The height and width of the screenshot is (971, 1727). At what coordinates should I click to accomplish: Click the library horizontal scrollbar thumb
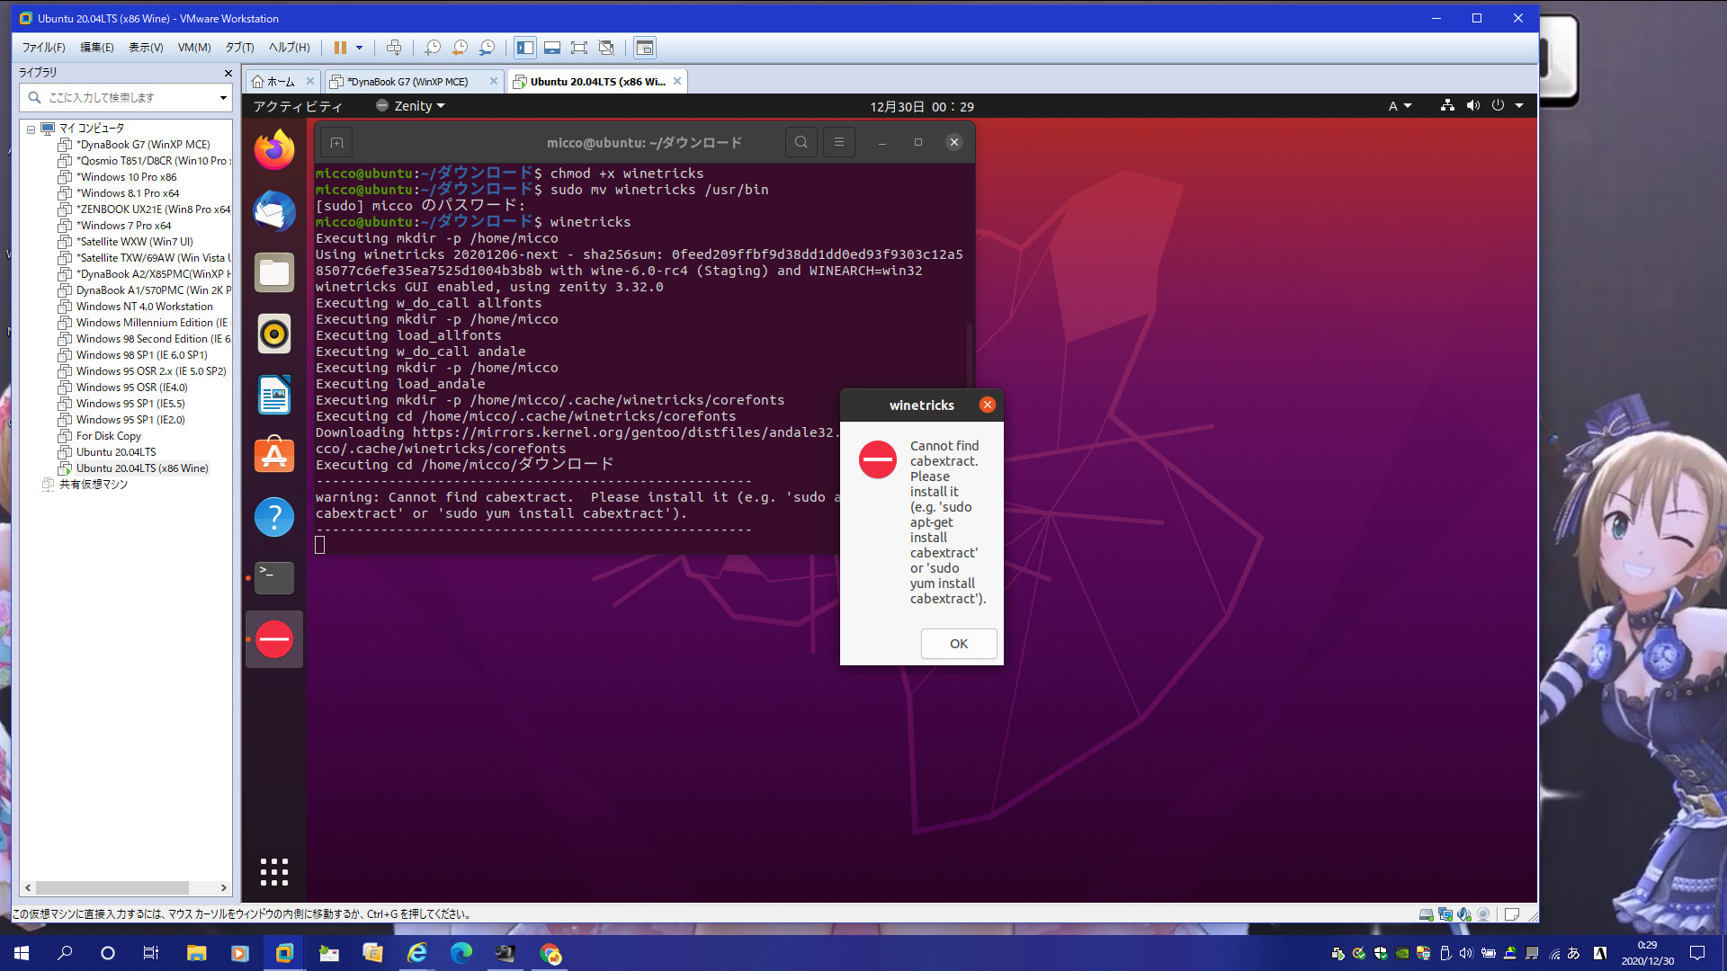pos(112,887)
